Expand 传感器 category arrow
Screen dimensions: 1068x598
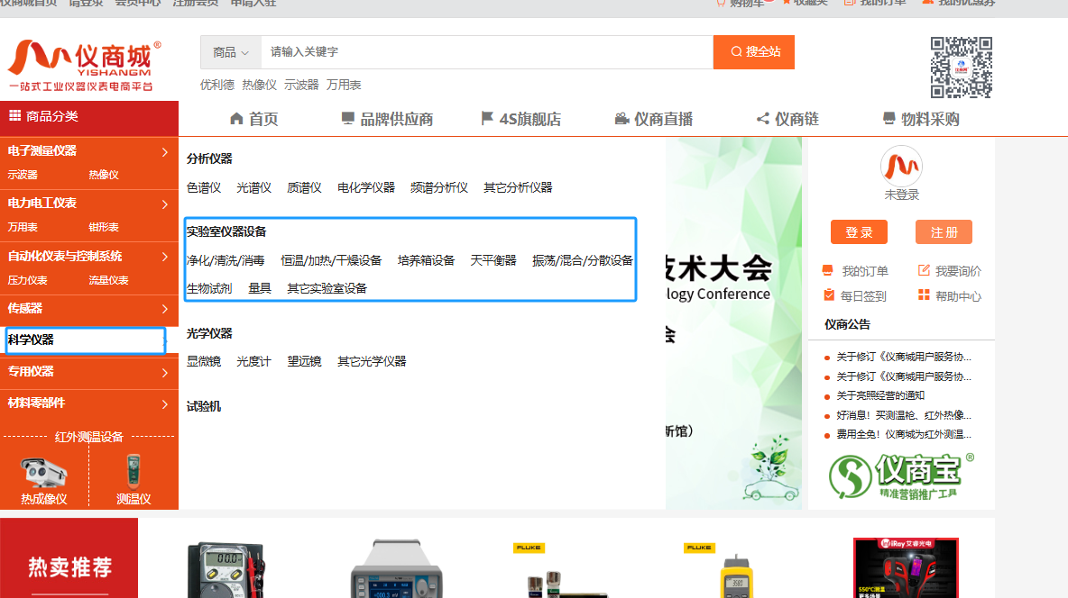[165, 309]
